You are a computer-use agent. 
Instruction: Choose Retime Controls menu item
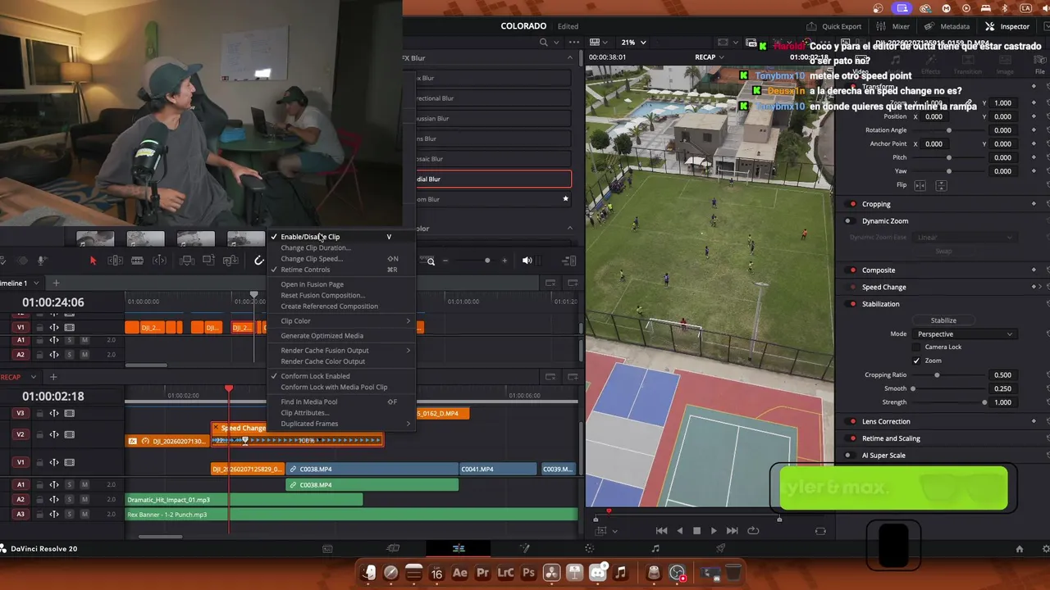pyautogui.click(x=341, y=270)
